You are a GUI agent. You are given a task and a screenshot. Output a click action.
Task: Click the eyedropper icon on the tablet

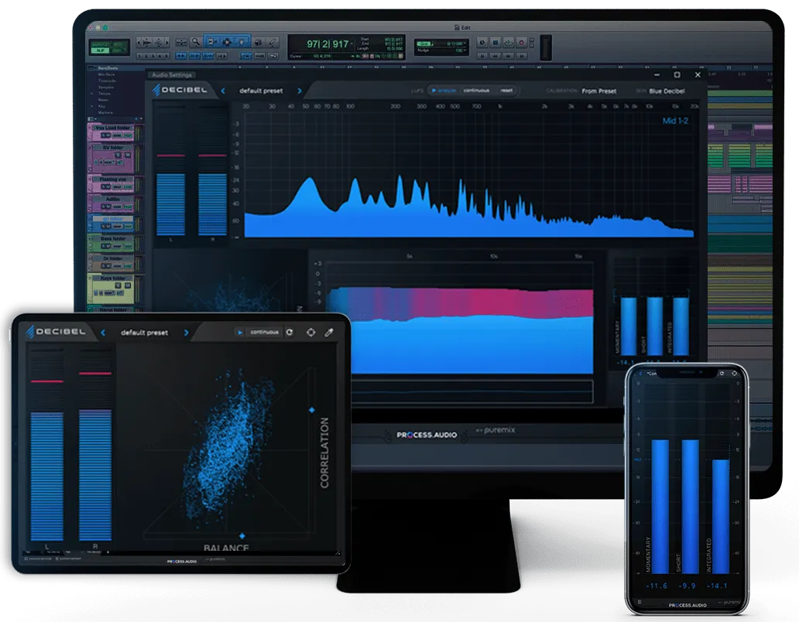point(329,332)
